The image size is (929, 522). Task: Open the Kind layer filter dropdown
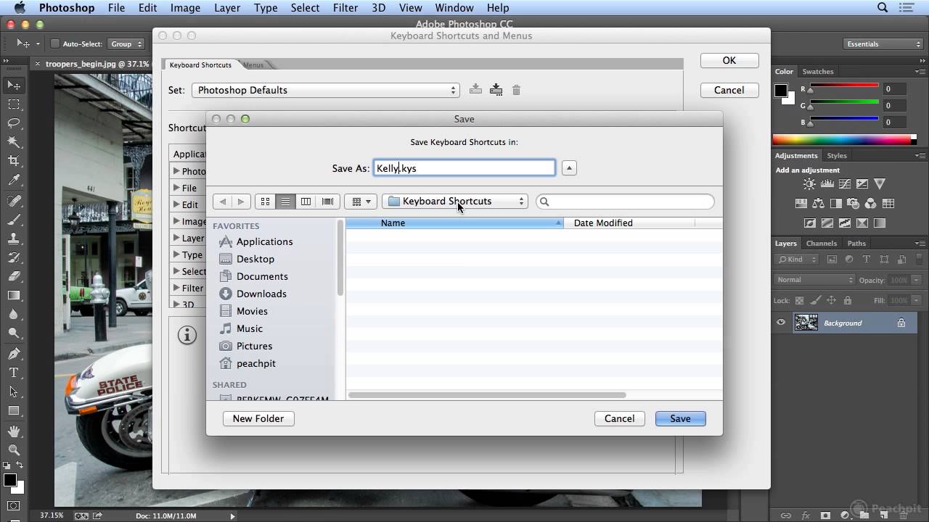click(797, 260)
